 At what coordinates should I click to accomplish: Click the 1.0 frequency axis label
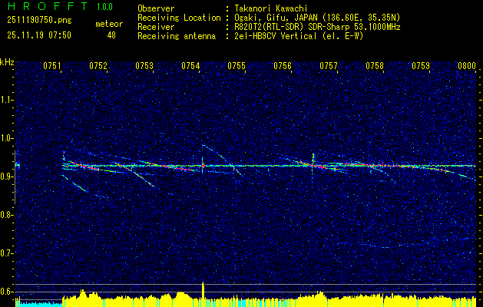pyautogui.click(x=7, y=138)
